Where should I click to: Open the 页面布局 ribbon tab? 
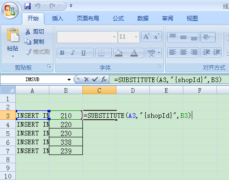click(88, 19)
